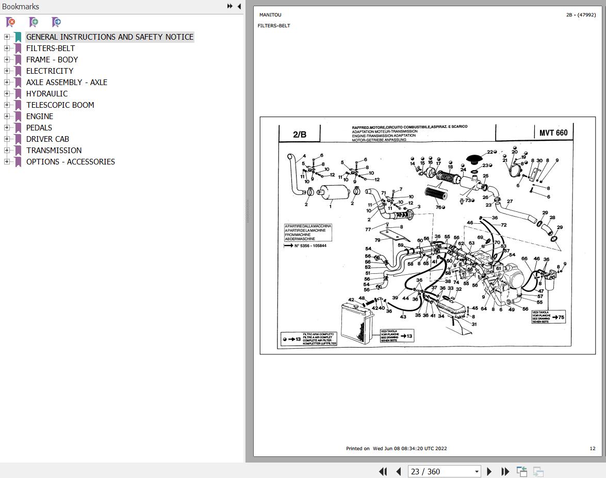Open the FILTERS-BELT bookmark
Viewport: 606px width, 478px height.
[x=51, y=48]
